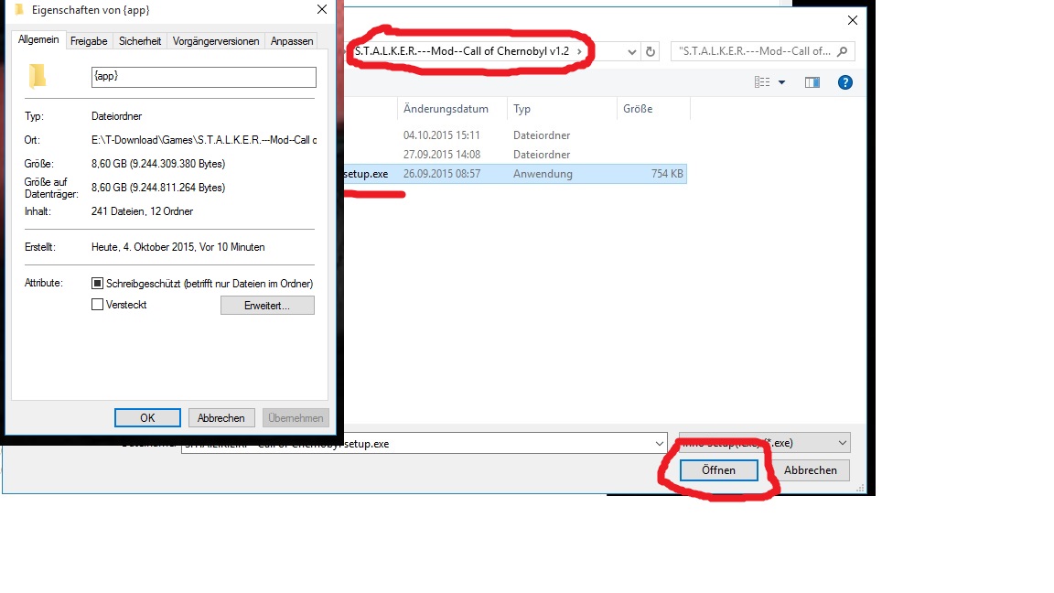Open the Anpassen tab
Screen dimensions: 1054x593
(x=292, y=41)
